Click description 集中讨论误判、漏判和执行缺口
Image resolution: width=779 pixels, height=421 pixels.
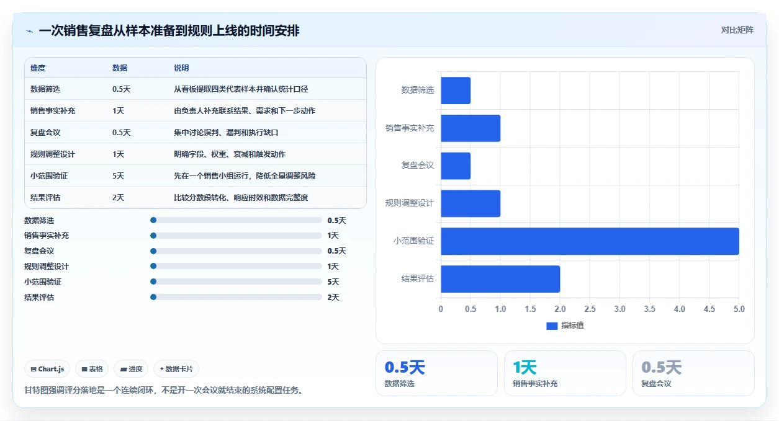pos(226,133)
